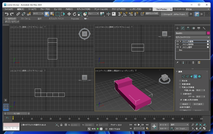The width and height of the screenshot is (213, 134).
Task: Expand the メッシュを編集 modifier sub-levels arrow
Action: click(181, 41)
